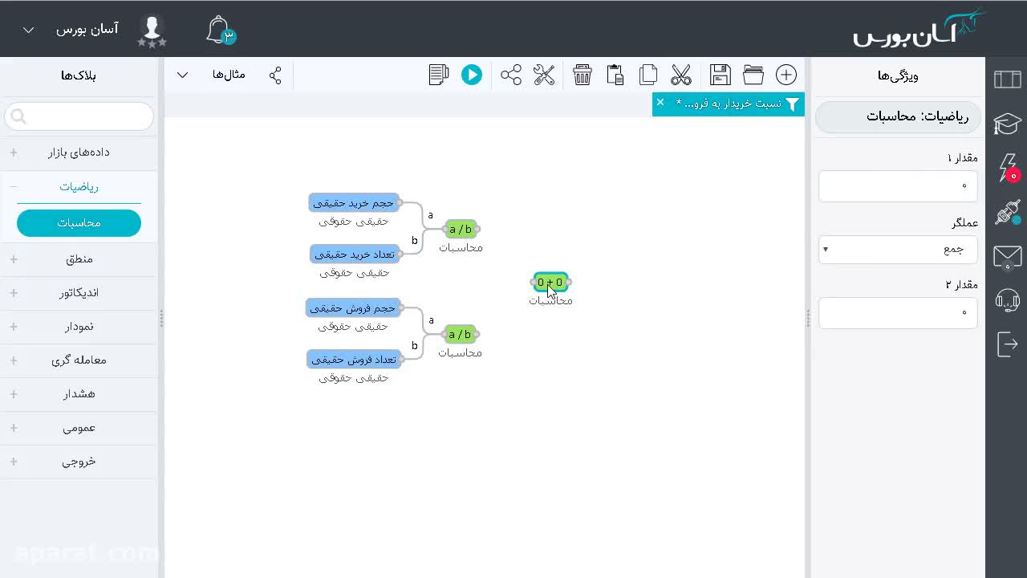This screenshot has width=1027, height=578.
Task: Run the strategy with the play icon
Action: point(472,75)
